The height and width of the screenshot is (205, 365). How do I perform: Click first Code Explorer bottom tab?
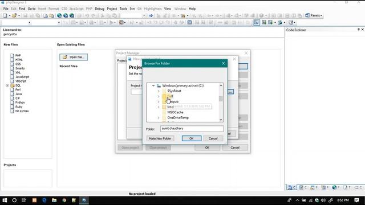coord(291,187)
